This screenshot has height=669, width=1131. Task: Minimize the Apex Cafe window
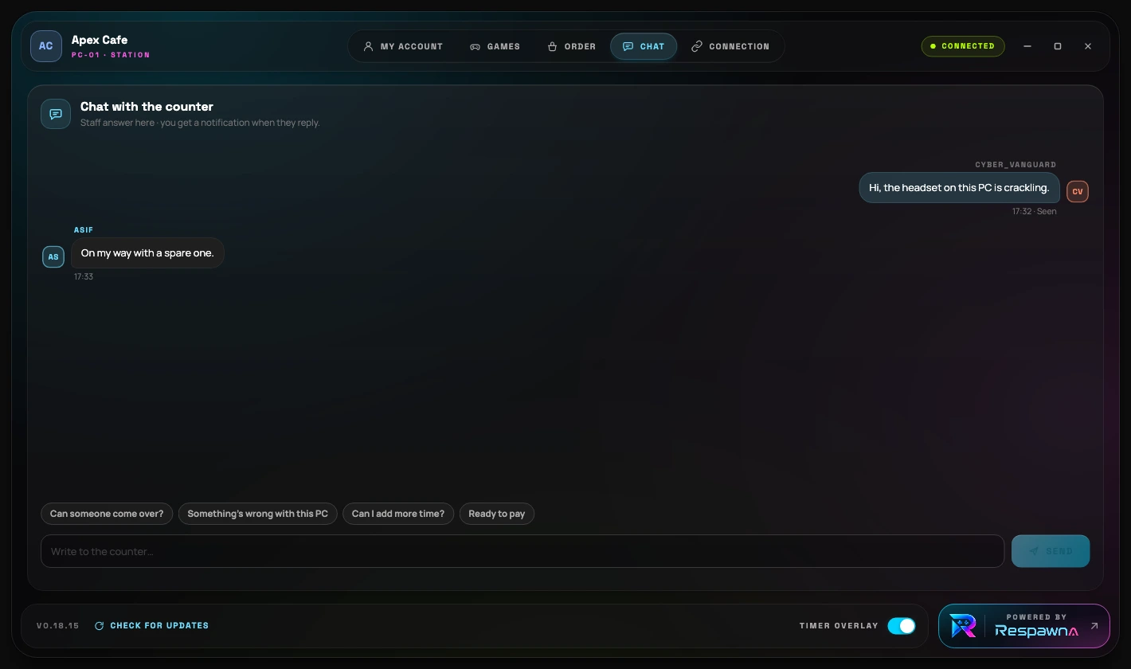tap(1027, 46)
